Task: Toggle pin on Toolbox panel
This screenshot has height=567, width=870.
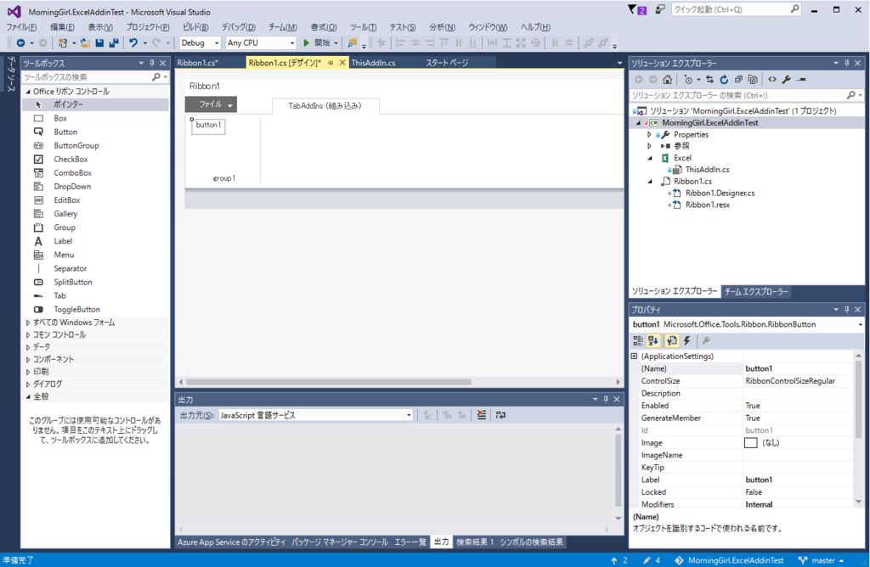Action: click(151, 63)
